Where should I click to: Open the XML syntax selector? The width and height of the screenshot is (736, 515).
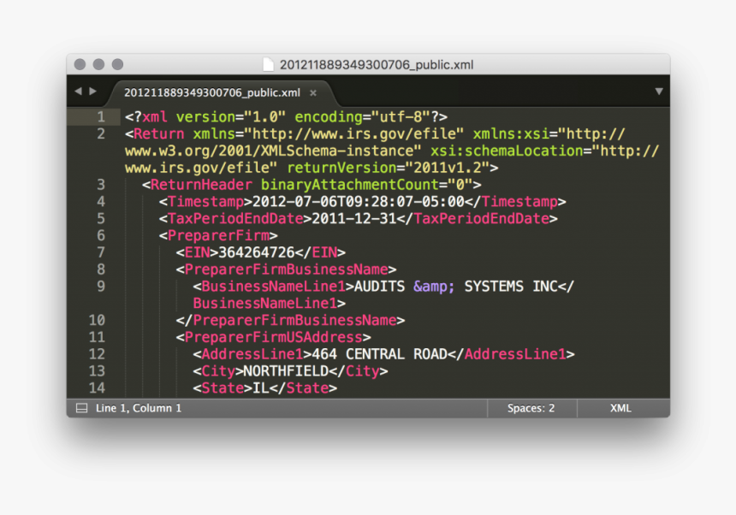pyautogui.click(x=620, y=408)
